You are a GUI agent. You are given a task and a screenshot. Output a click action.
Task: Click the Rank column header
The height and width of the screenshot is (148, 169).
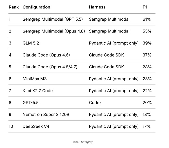(14, 7)
